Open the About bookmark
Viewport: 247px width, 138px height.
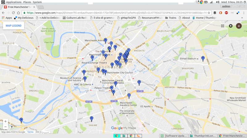point(184,18)
